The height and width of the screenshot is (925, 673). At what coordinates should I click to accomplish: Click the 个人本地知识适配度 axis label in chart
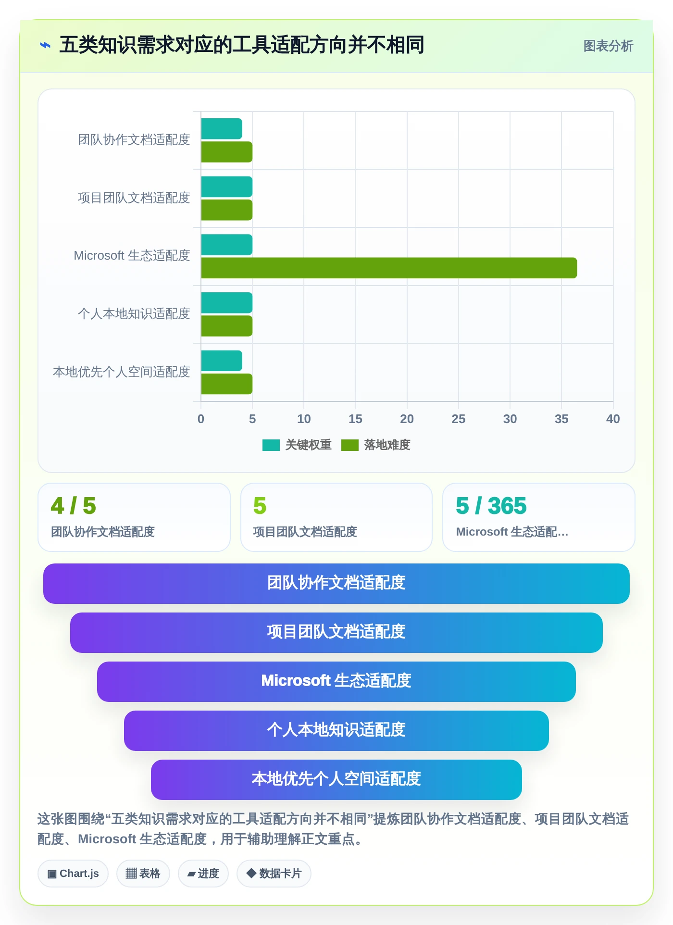coord(134,314)
